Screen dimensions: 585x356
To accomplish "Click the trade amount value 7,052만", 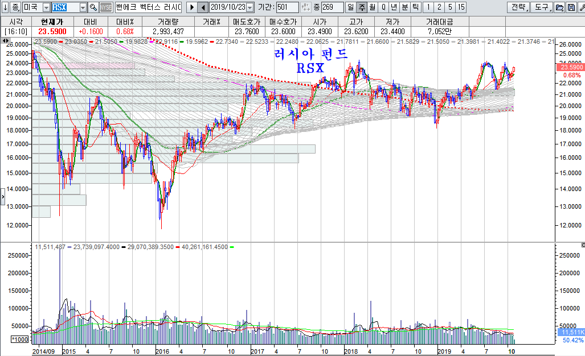I will click(440, 32).
